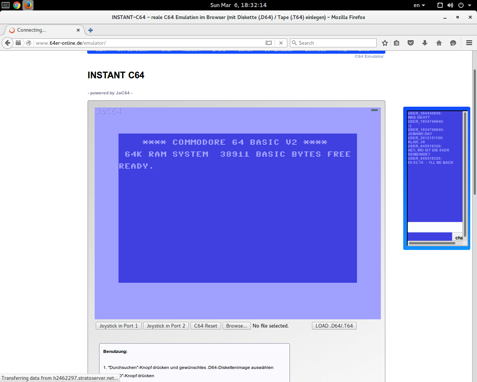Click the chat message '05.03.16 - I'LL BE BACK'
This screenshot has width=477, height=382.
[x=430, y=163]
